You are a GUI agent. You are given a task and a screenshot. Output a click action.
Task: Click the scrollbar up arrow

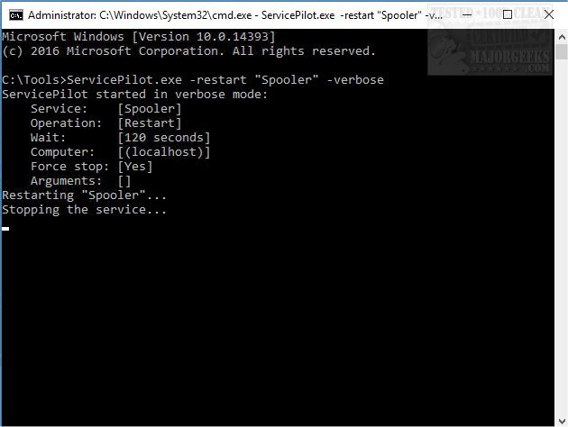pyautogui.click(x=559, y=35)
